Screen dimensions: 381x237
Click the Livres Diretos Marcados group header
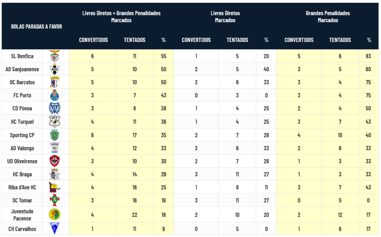tap(225, 17)
